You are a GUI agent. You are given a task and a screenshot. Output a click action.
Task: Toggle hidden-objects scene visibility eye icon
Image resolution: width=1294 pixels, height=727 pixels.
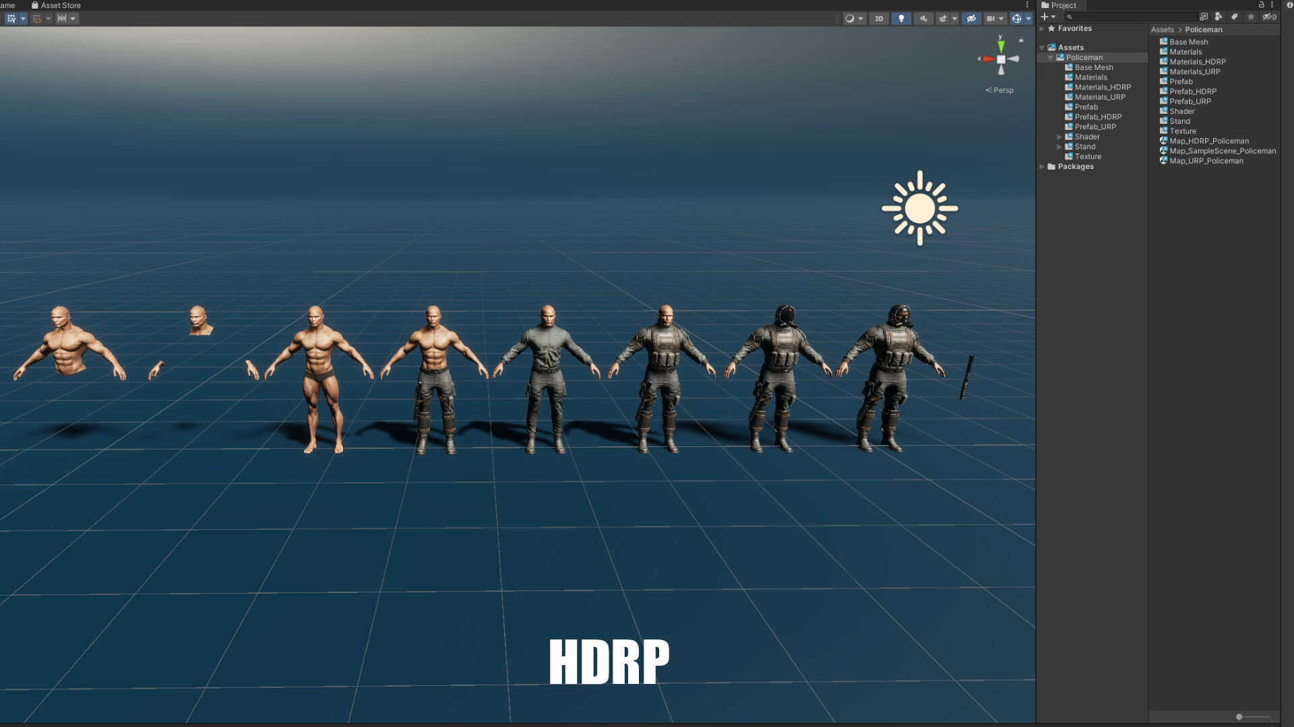point(971,19)
